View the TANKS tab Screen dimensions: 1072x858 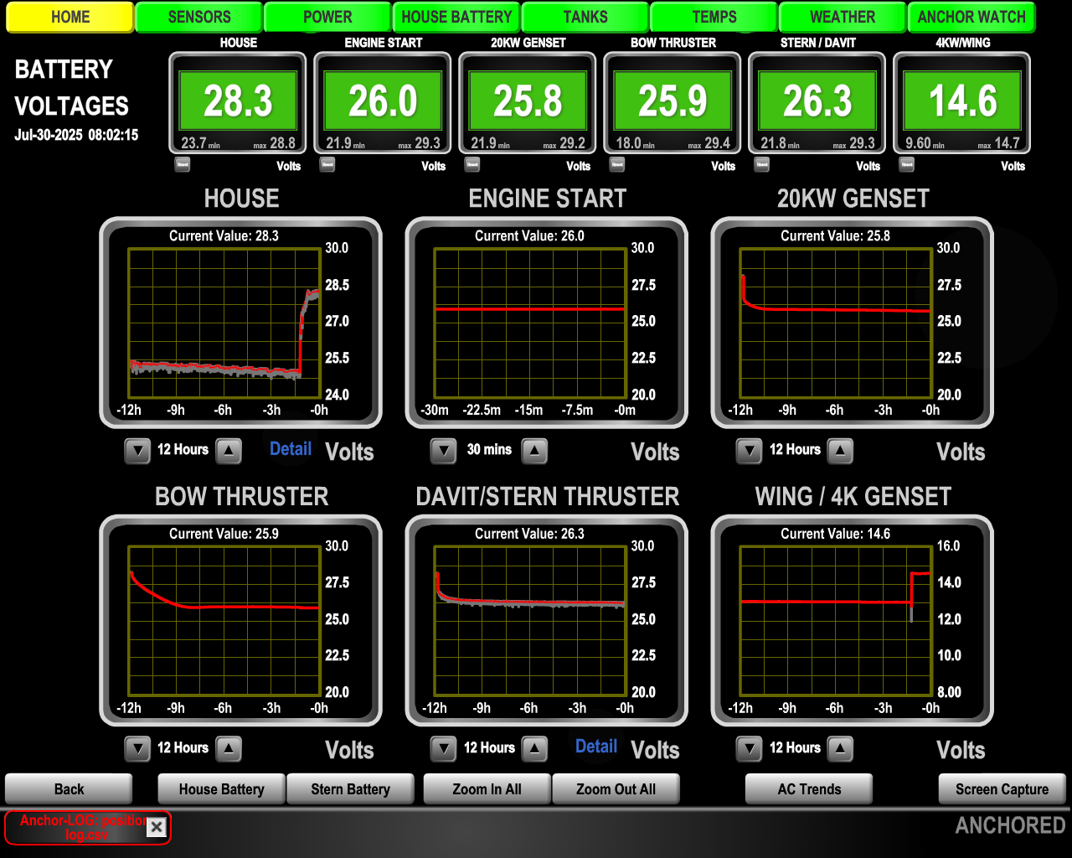click(x=585, y=17)
